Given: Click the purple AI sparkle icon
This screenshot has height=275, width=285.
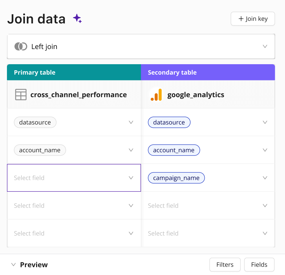Looking at the screenshot, I should click(x=77, y=19).
